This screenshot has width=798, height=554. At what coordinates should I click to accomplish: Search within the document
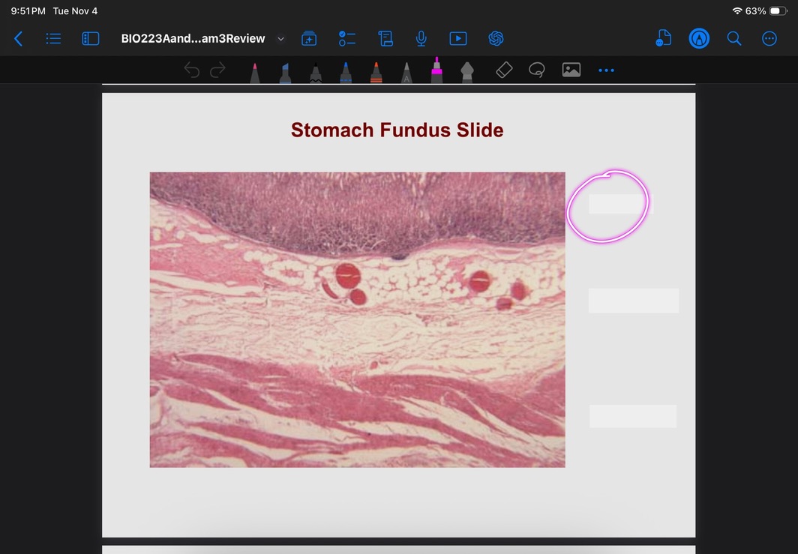click(x=734, y=39)
